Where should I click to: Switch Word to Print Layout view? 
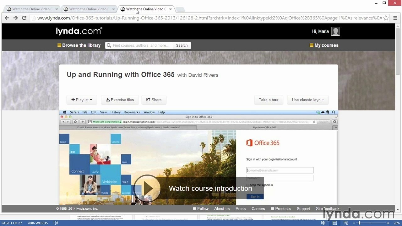(x=334, y=223)
